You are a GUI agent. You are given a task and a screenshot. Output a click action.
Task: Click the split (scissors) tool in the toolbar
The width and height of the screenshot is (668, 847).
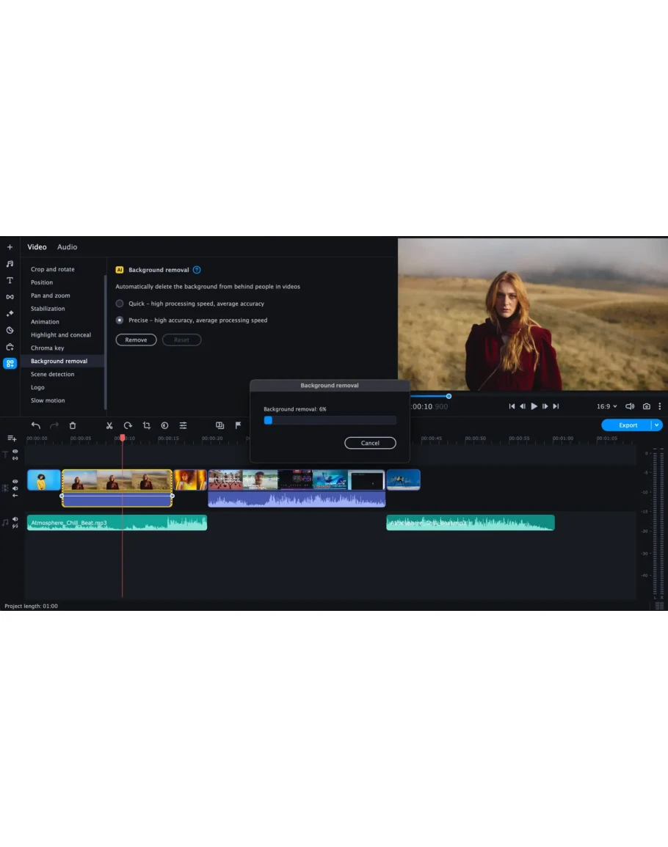[x=109, y=425]
